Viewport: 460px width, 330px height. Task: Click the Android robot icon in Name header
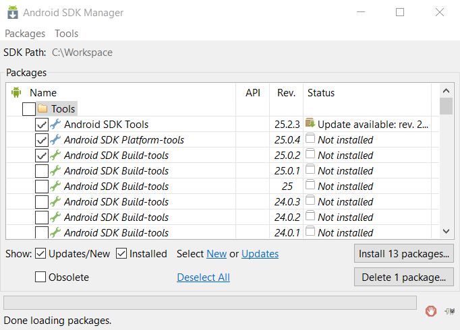coord(16,92)
